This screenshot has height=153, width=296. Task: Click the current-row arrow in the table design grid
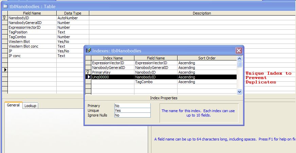click(x=5, y=70)
